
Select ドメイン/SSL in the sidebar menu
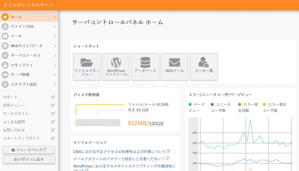[29, 27]
